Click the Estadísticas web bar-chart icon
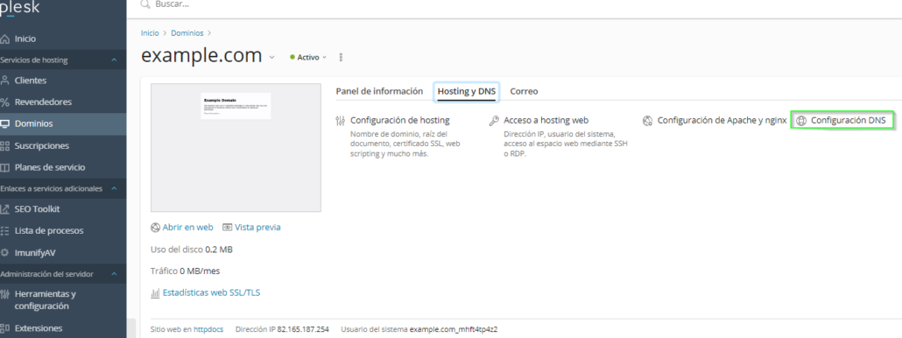Viewport: 902px width, 338px height. pyautogui.click(x=155, y=292)
